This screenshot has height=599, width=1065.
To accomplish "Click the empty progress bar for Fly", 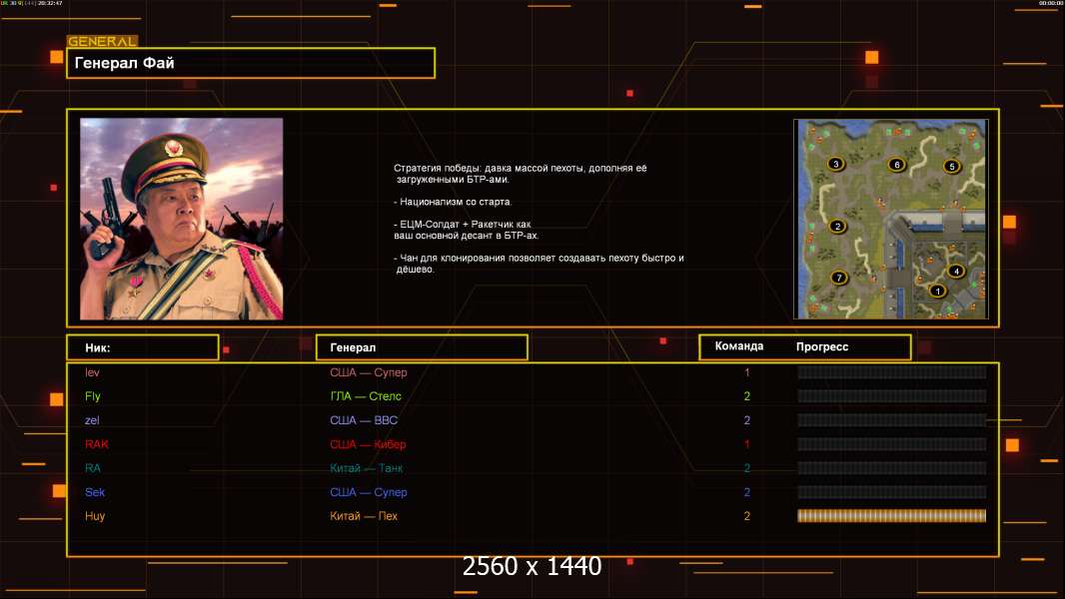I will point(891,396).
